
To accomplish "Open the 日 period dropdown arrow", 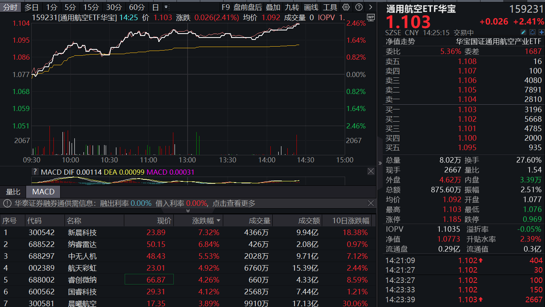I will coord(165,7).
